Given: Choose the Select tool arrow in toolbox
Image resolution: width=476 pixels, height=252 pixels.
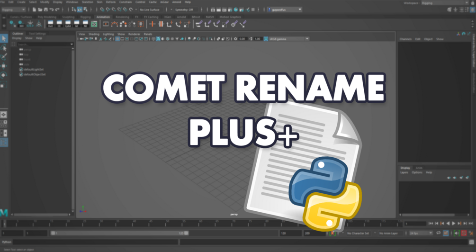Looking at the screenshot, I should [x=4, y=38].
